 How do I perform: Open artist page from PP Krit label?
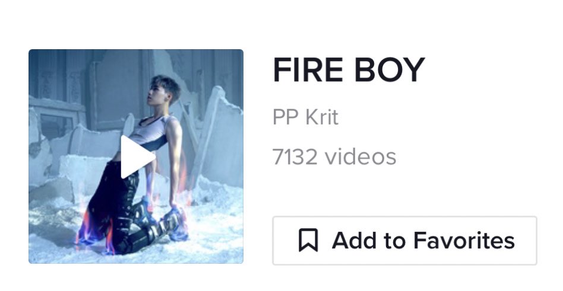[305, 117]
